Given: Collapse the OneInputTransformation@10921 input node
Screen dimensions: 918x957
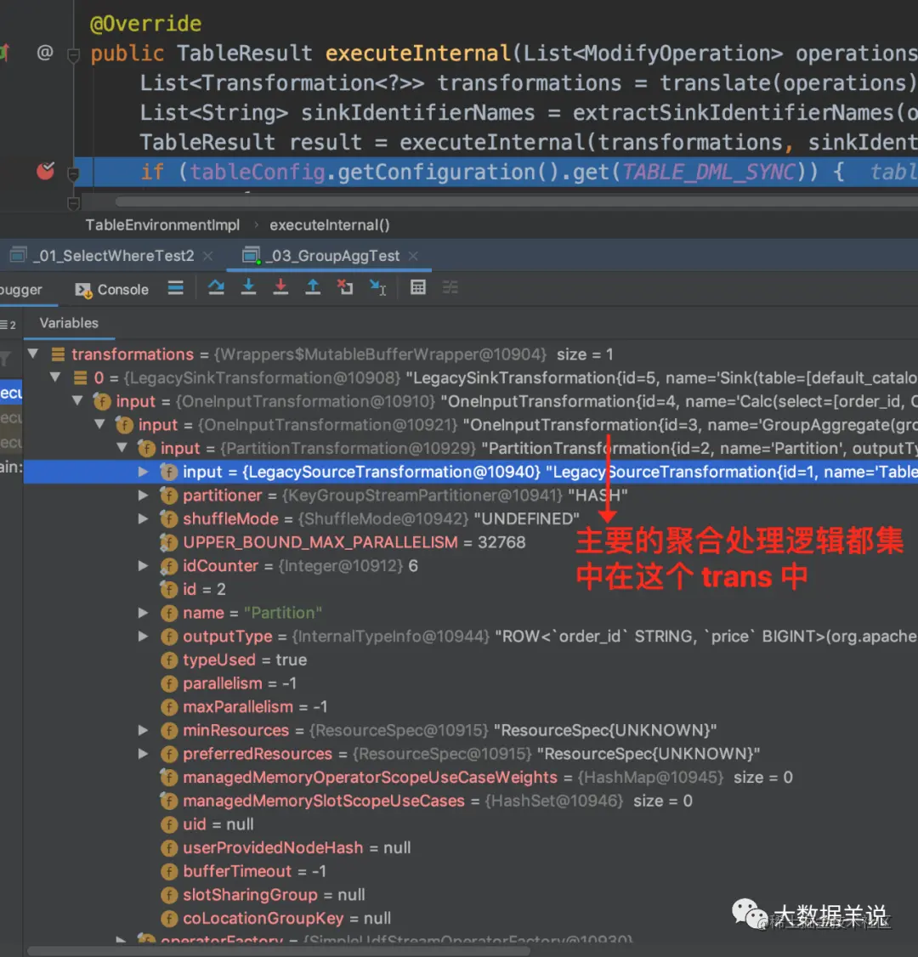Looking at the screenshot, I should 100,424.
